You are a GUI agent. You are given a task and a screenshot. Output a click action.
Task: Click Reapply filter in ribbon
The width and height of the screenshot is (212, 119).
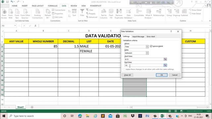91,14
